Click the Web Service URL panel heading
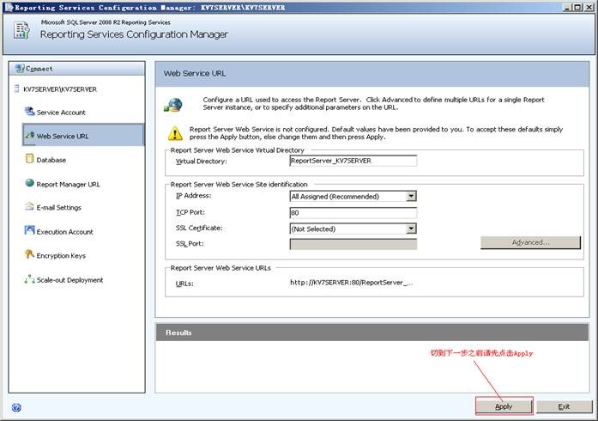 pos(195,73)
